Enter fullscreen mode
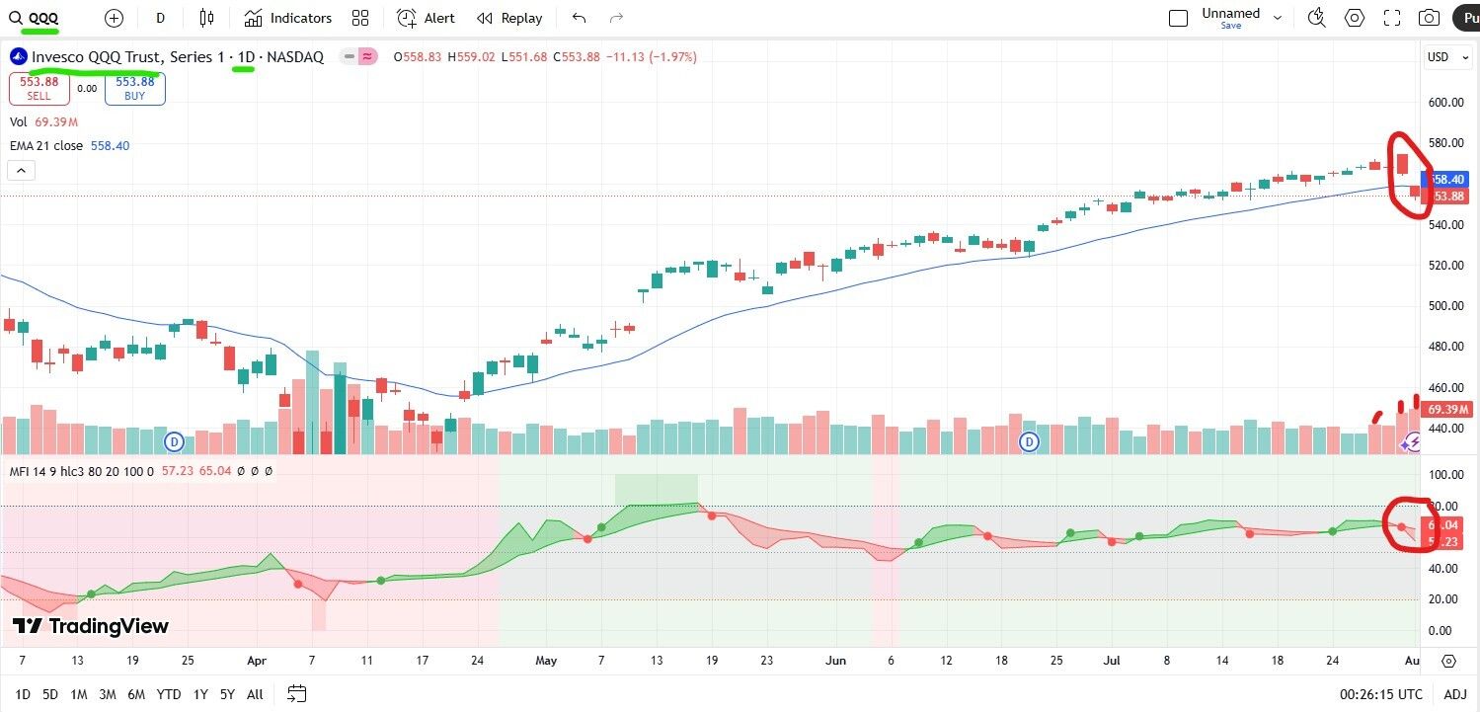This screenshot has height=712, width=1480. (1392, 18)
